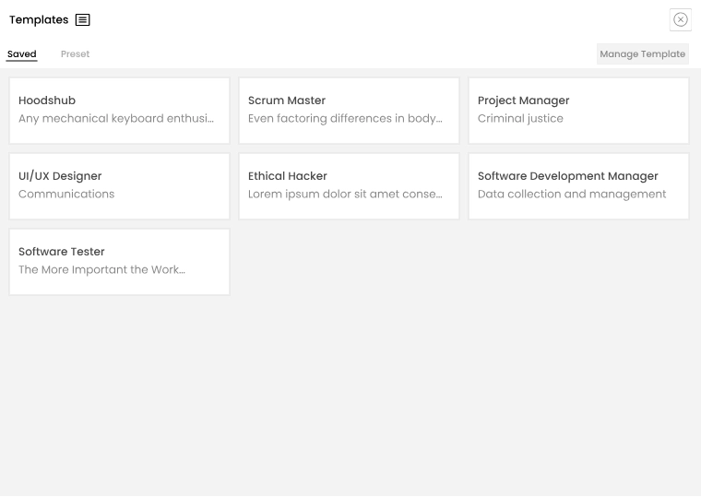This screenshot has height=497, width=701.
Task: Click the 'Lorem ipsum dolor' description text
Action: click(x=345, y=195)
